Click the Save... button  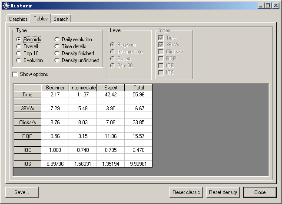point(22,192)
